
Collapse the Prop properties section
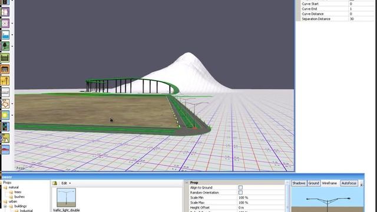point(187,183)
